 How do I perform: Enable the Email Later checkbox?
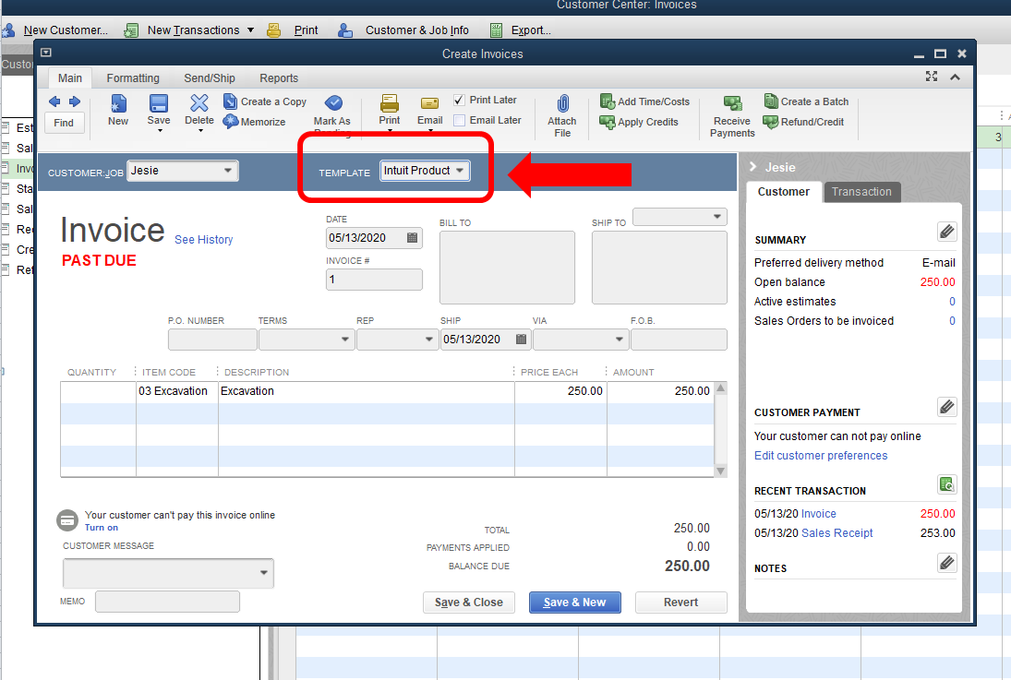tap(459, 120)
